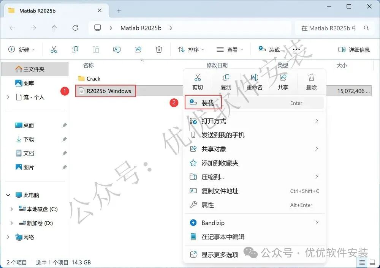Open the Crack folder

89,79
